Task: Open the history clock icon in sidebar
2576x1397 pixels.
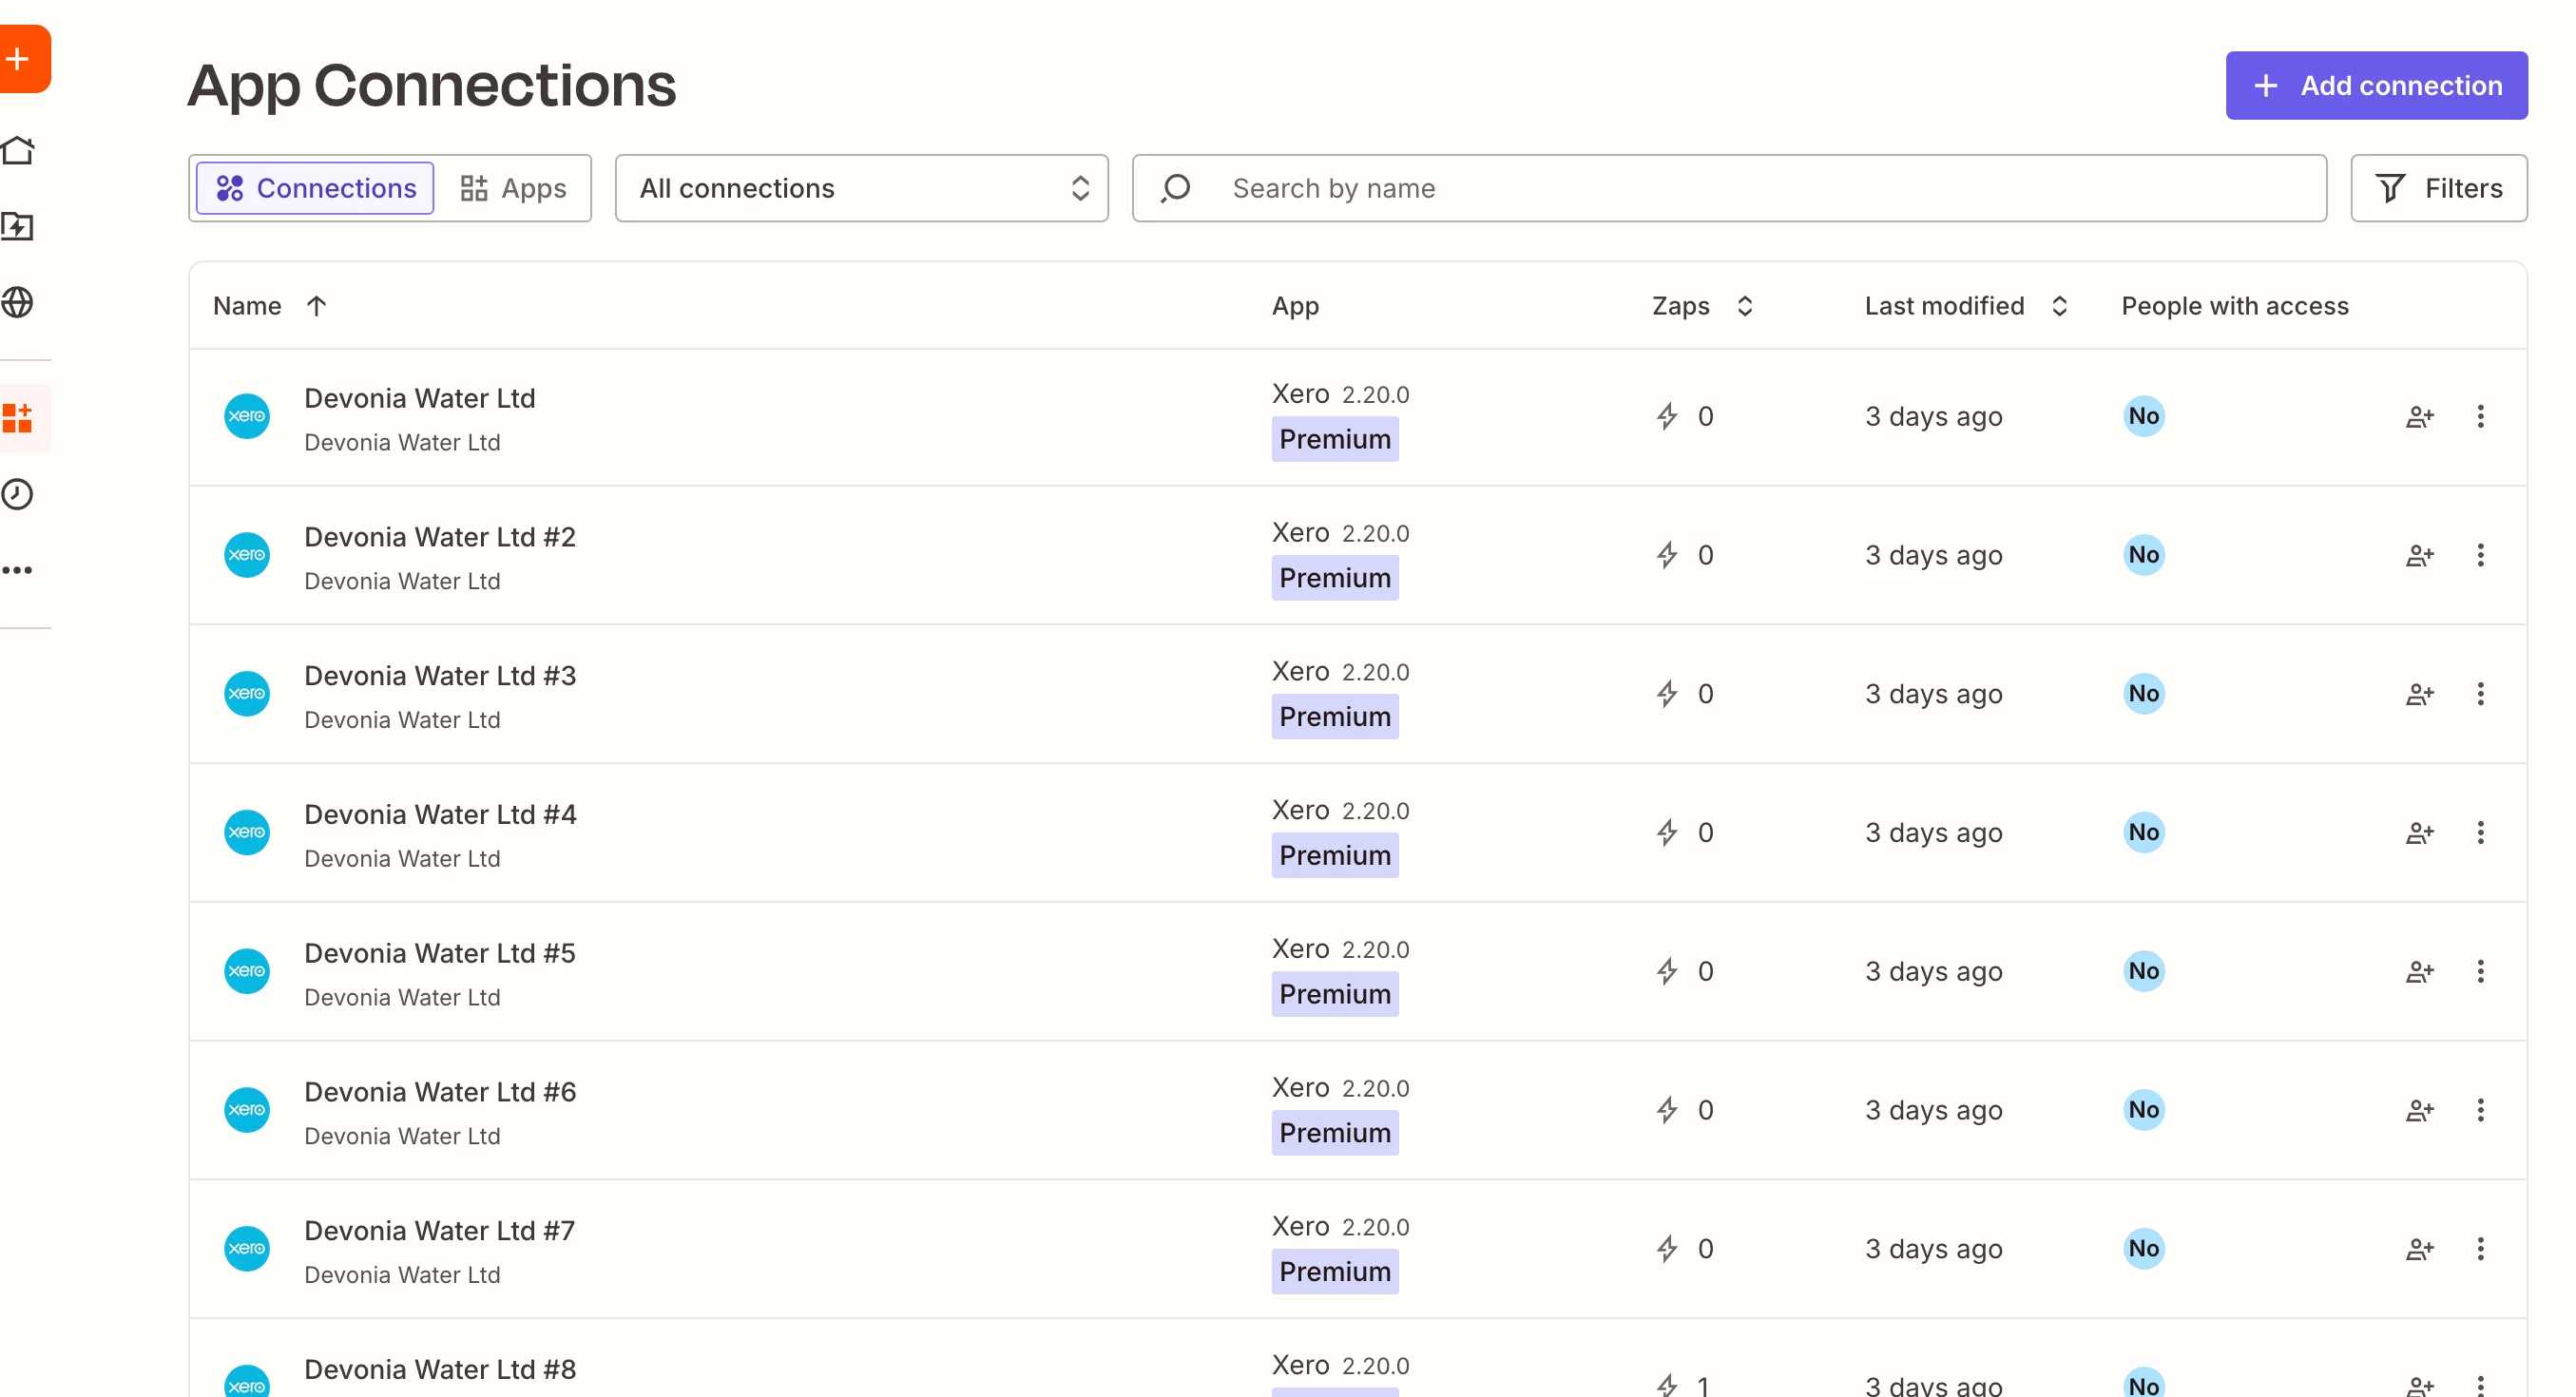Action: click(18, 494)
